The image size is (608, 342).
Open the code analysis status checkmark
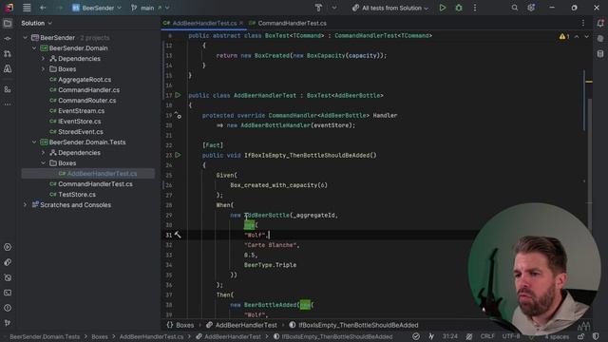(416, 336)
